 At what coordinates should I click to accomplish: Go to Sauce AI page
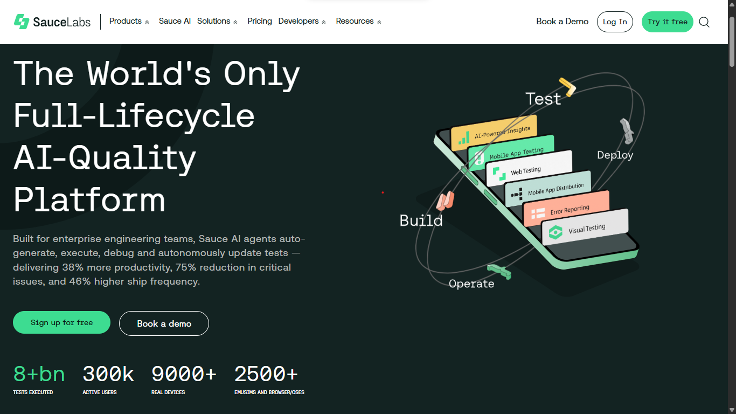click(x=175, y=21)
